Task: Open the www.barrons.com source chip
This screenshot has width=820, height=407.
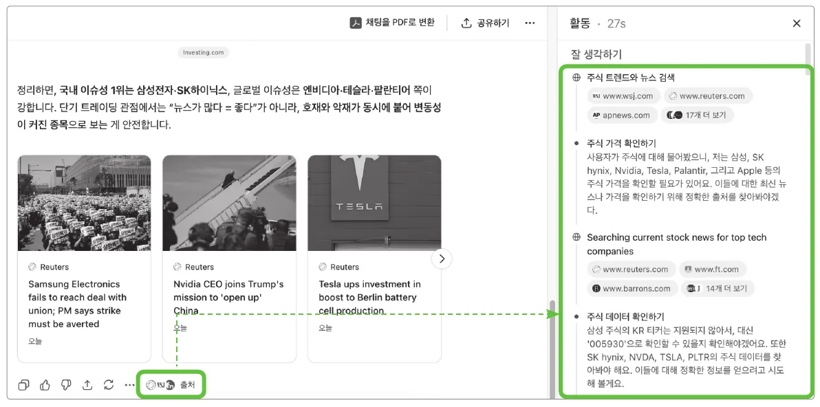Action: (x=632, y=288)
